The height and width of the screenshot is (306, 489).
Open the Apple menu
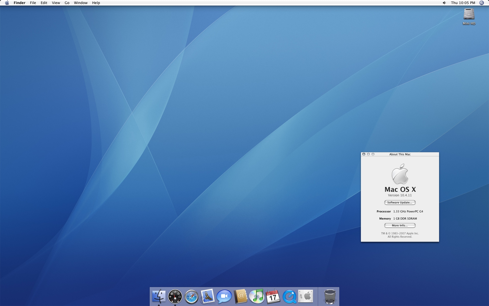pos(7,3)
